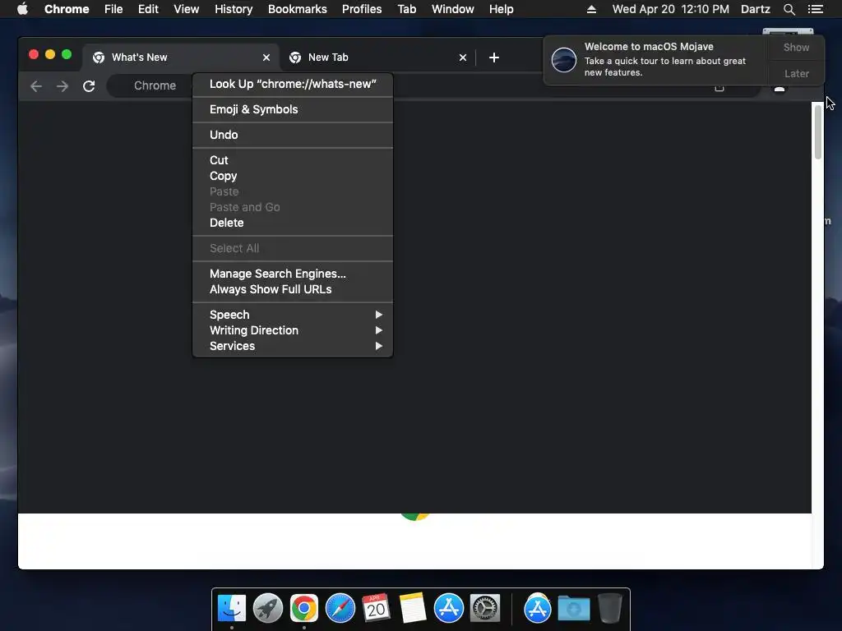Open the App Store dock icon left of System Preferences
The width and height of the screenshot is (842, 631).
click(x=449, y=608)
